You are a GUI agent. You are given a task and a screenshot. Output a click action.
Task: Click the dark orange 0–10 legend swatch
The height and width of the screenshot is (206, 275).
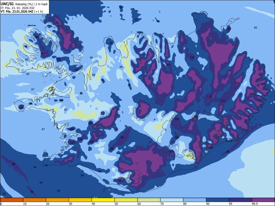click(12, 200)
